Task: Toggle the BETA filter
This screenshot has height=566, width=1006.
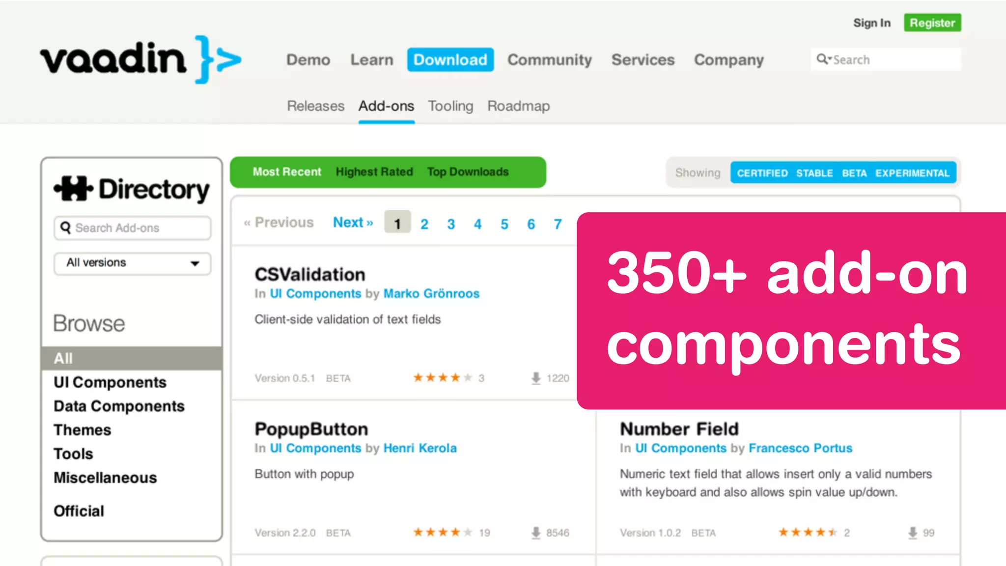Action: pyautogui.click(x=854, y=173)
